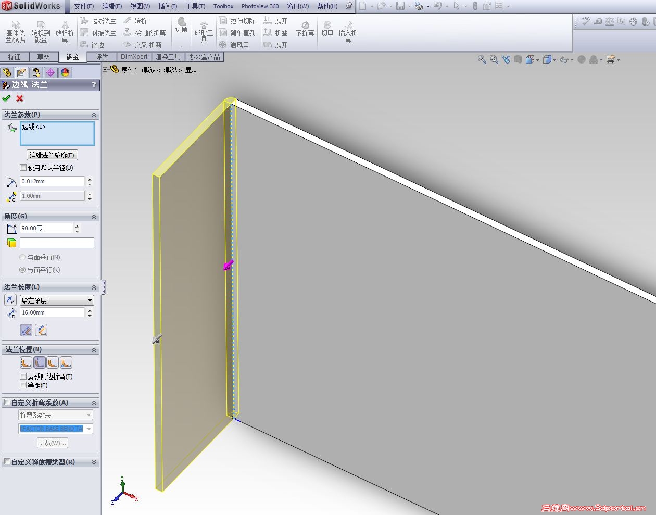Select the 通风口 vent tool
This screenshot has height=515, width=656.
[x=234, y=45]
